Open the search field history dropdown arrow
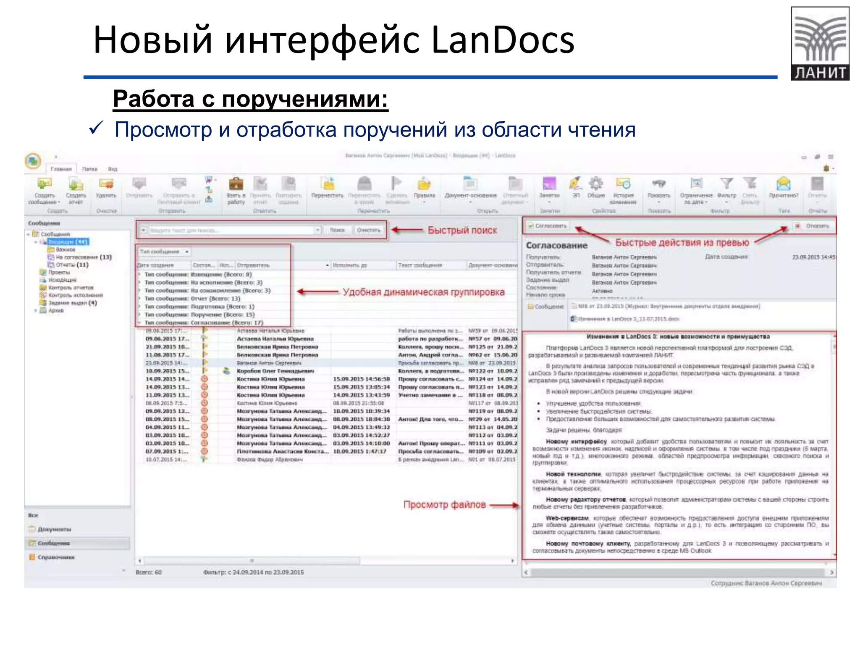This screenshot has height=645, width=860. coord(318,230)
